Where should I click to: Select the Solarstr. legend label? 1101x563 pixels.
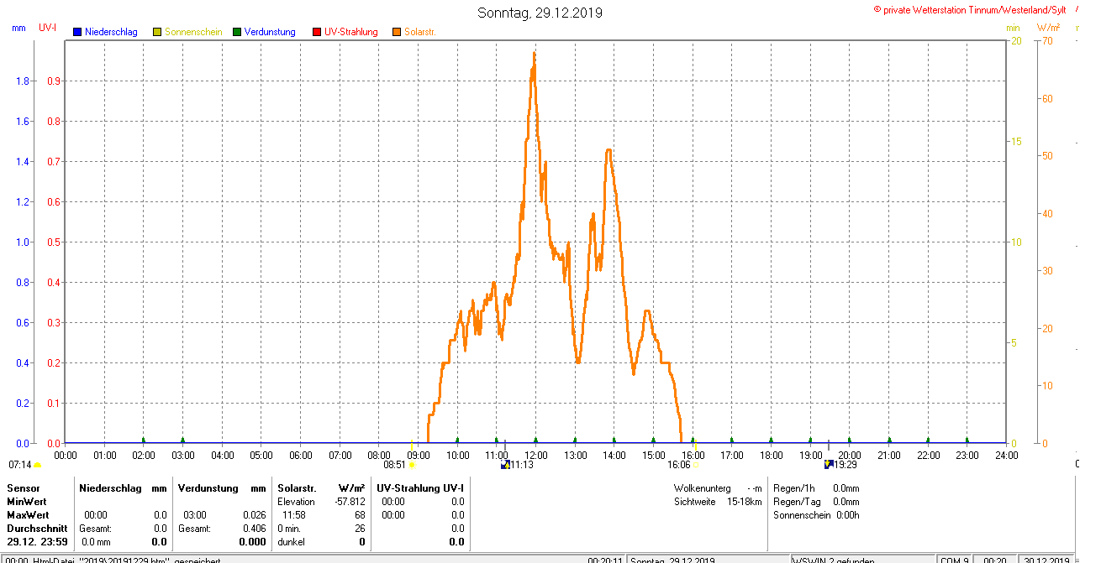[x=420, y=32]
